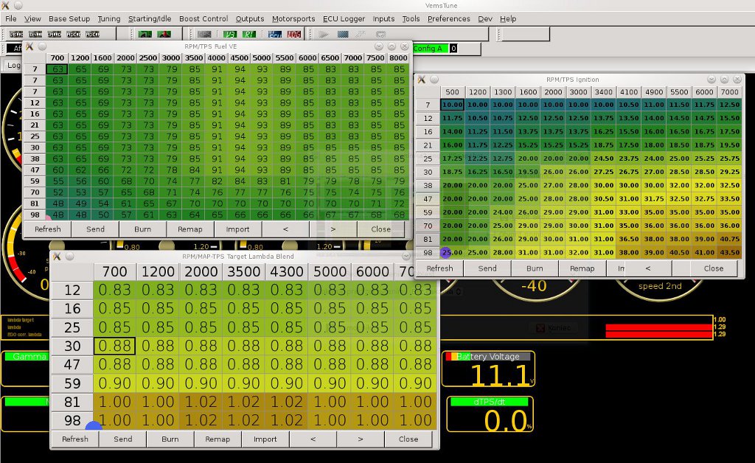This screenshot has height=463, width=755.
Task: Click Send in the Target Lambda window
Action: click(x=123, y=439)
